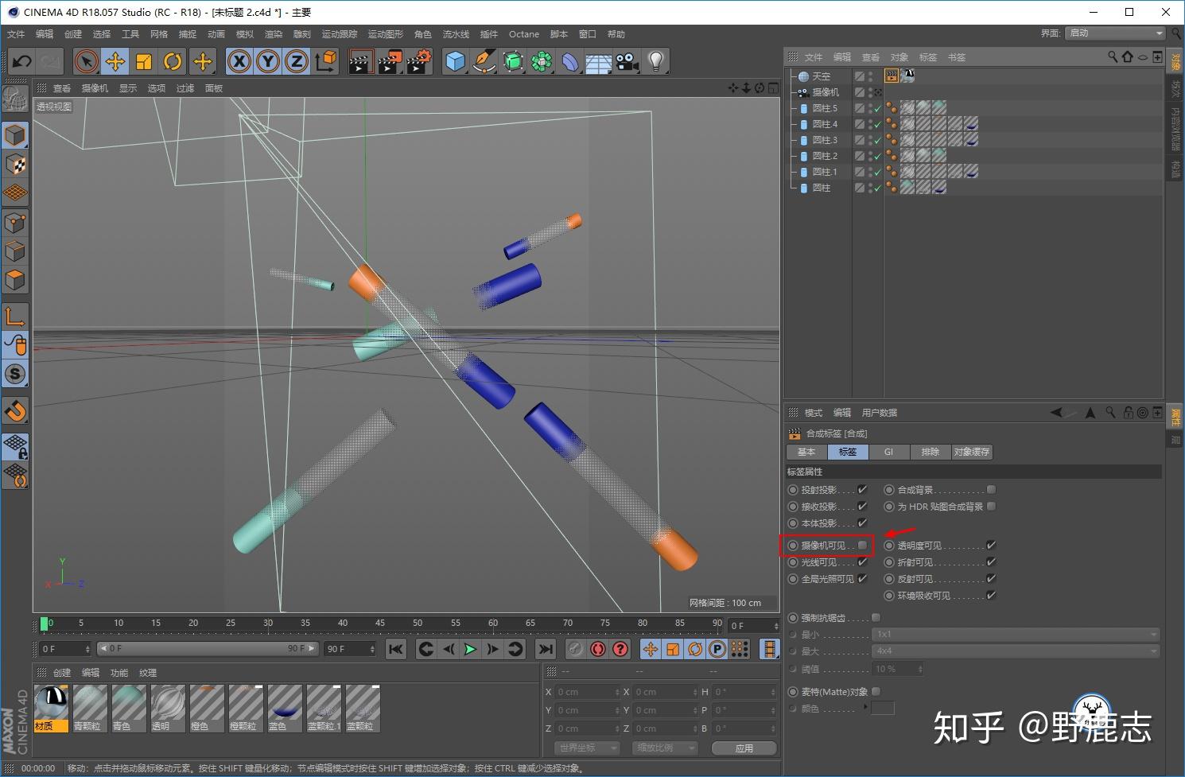Select the 橙色 material thumbnail

pos(207,708)
